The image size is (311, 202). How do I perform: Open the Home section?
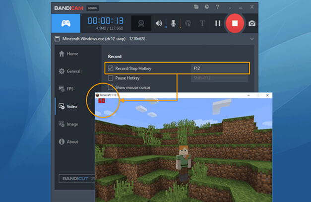pos(68,54)
